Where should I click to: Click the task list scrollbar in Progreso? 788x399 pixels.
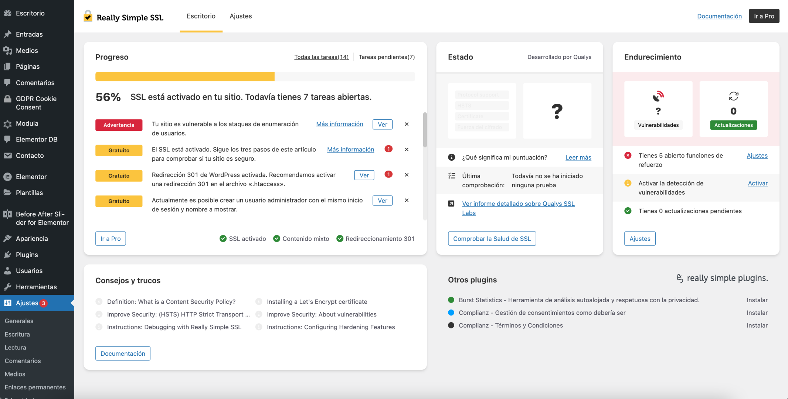tap(425, 130)
